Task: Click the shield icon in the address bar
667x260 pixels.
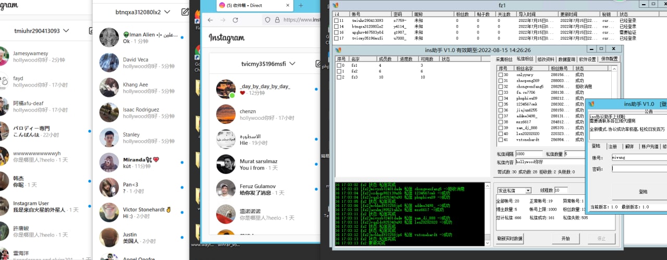Action: [x=268, y=20]
